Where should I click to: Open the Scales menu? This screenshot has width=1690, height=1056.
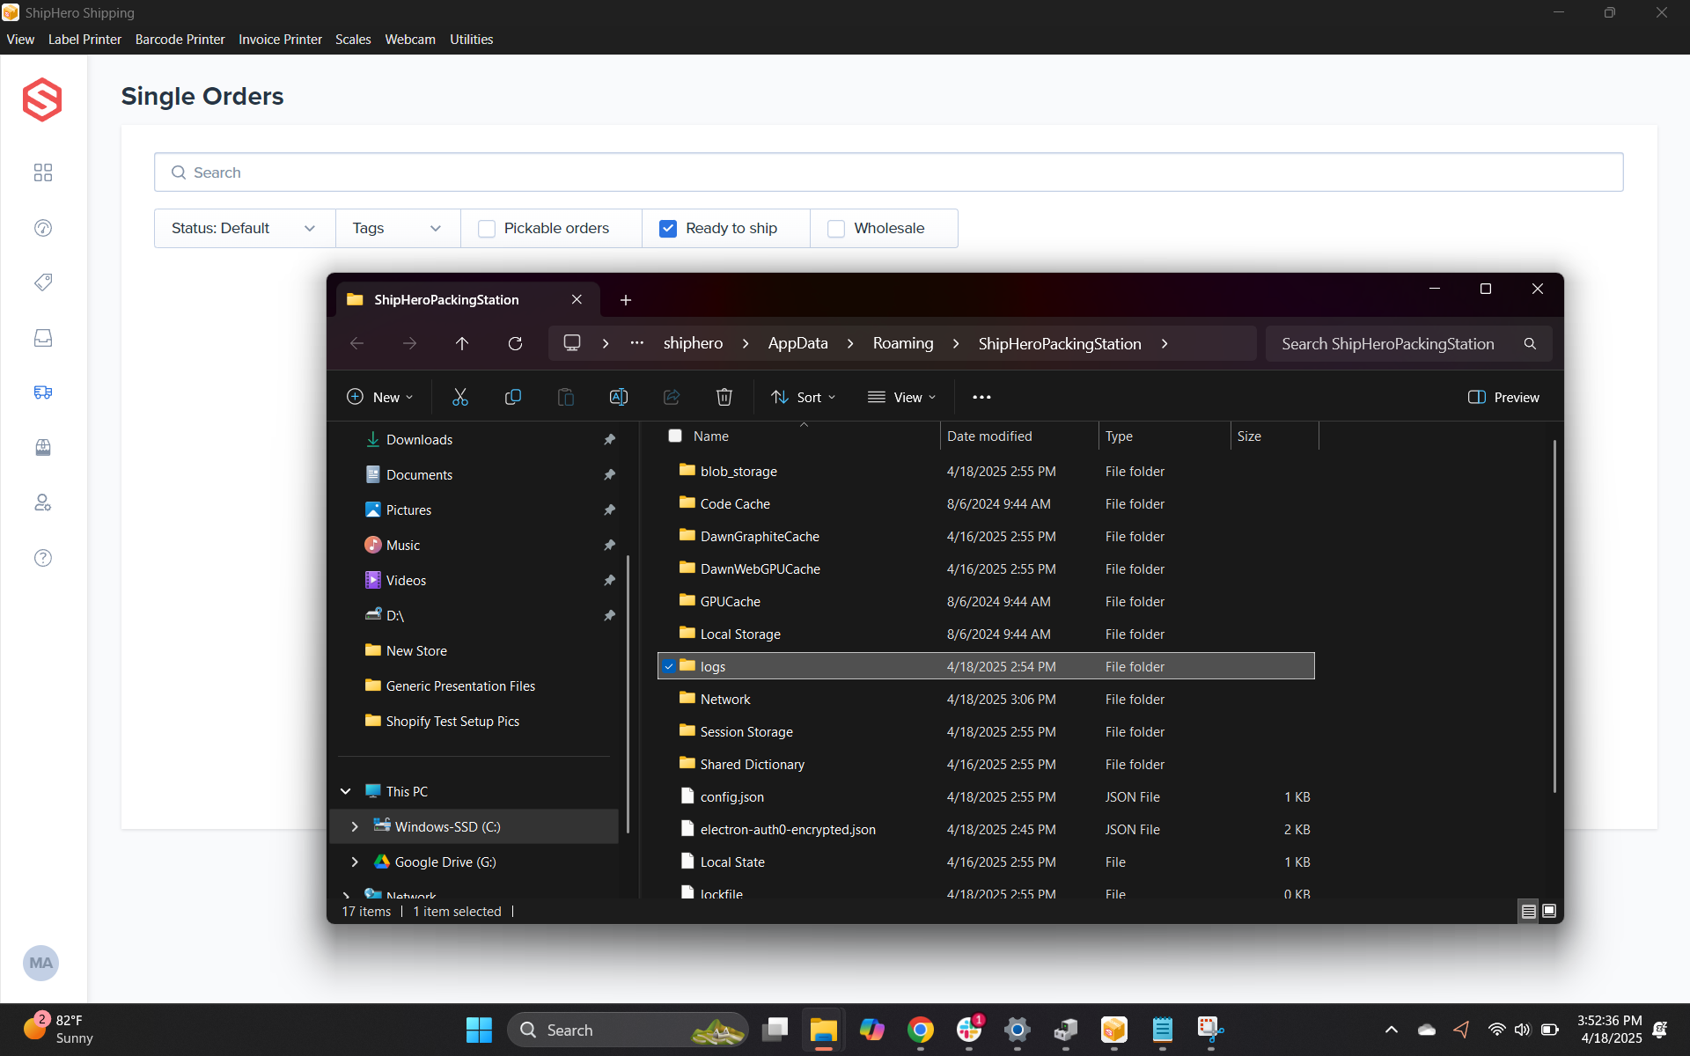353,40
